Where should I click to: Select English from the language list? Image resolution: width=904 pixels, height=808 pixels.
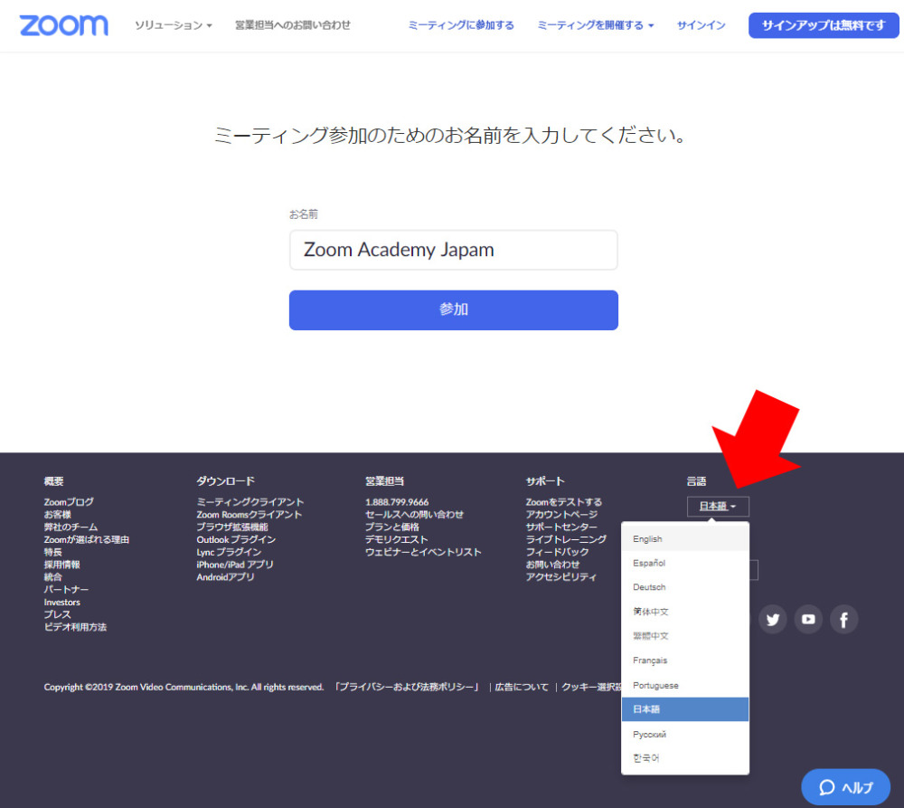(x=647, y=539)
